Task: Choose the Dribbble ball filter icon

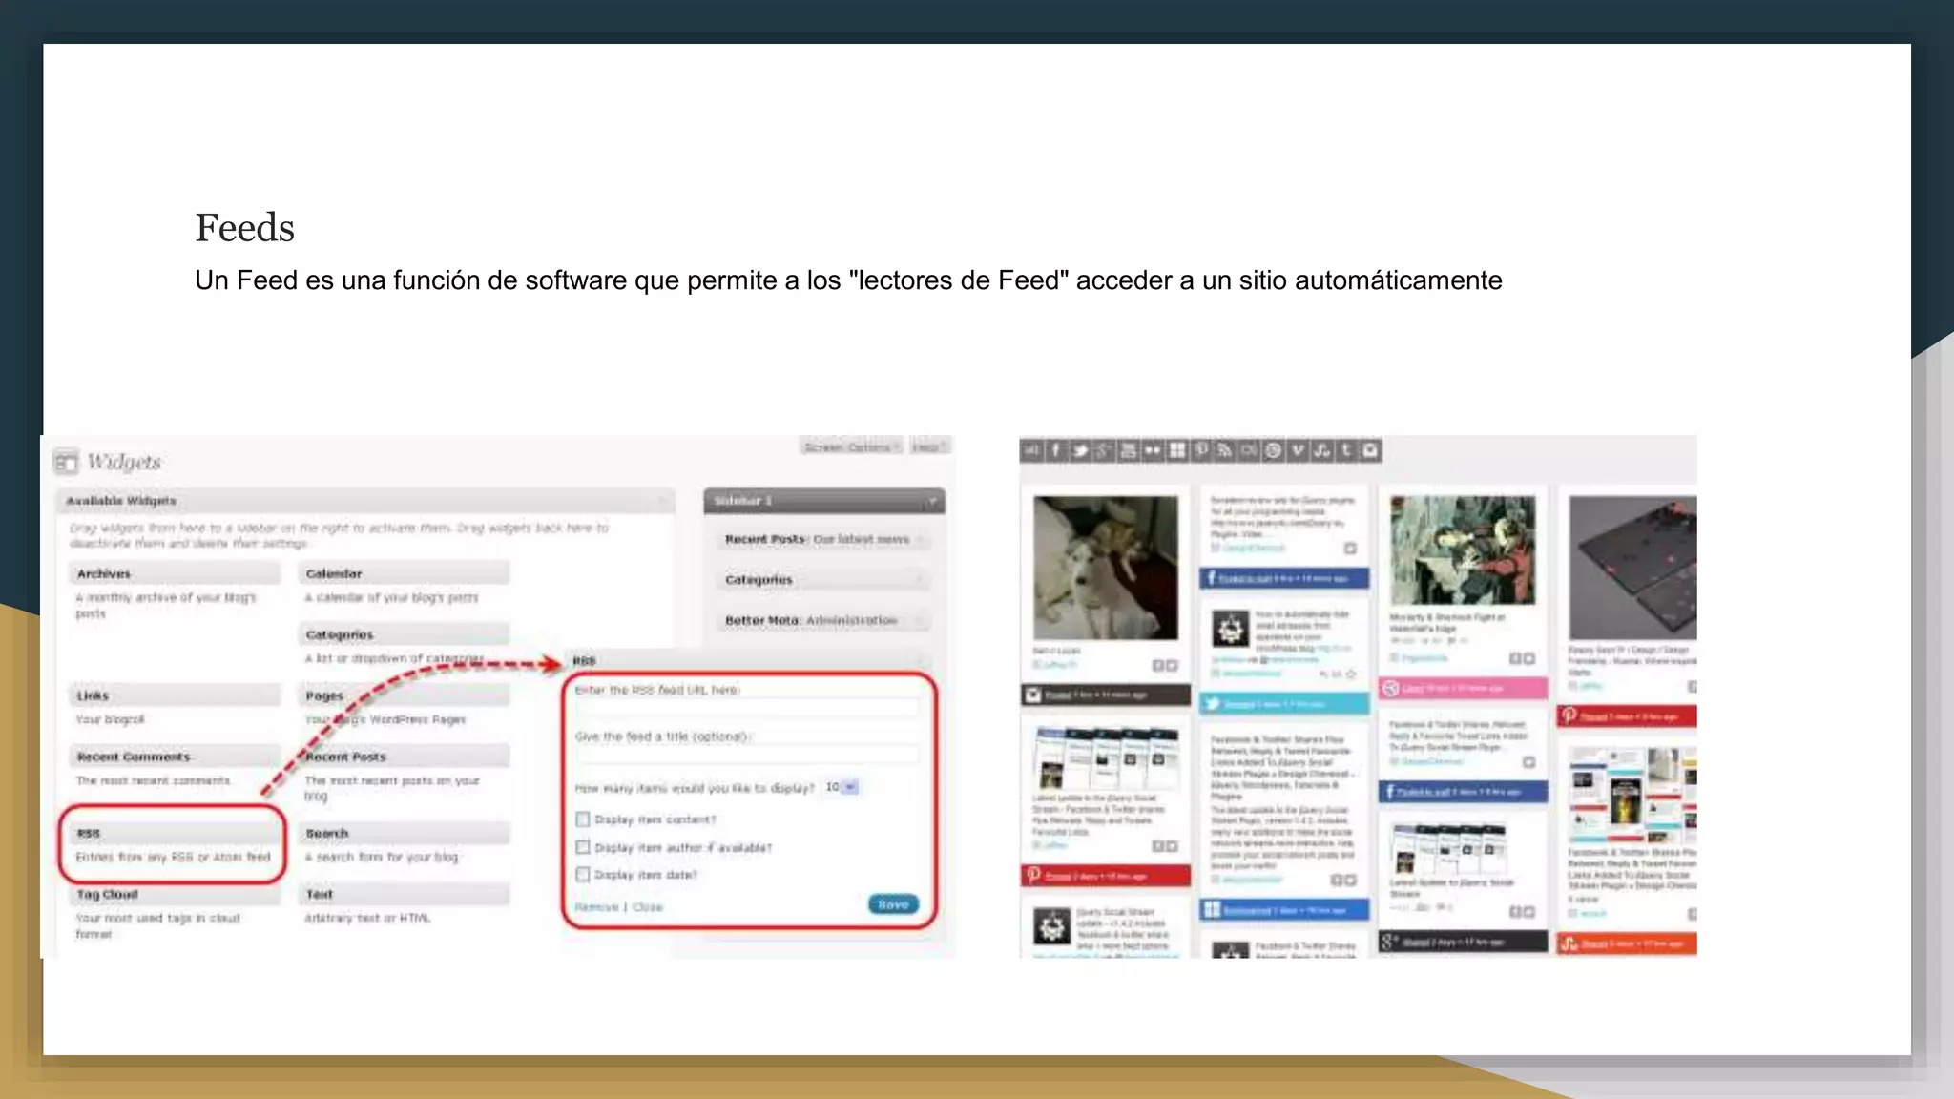Action: [x=1274, y=450]
